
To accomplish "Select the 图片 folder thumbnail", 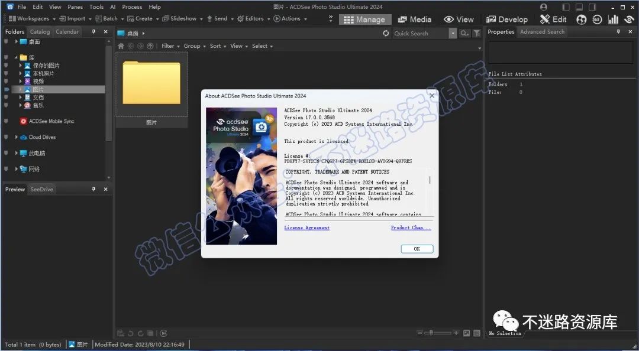I will (x=151, y=89).
